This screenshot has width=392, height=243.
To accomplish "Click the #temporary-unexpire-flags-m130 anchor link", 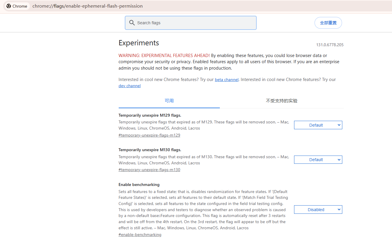I will [x=149, y=170].
